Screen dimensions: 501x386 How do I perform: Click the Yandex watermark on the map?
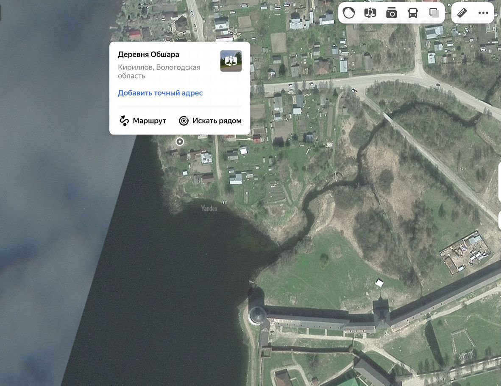click(x=209, y=208)
